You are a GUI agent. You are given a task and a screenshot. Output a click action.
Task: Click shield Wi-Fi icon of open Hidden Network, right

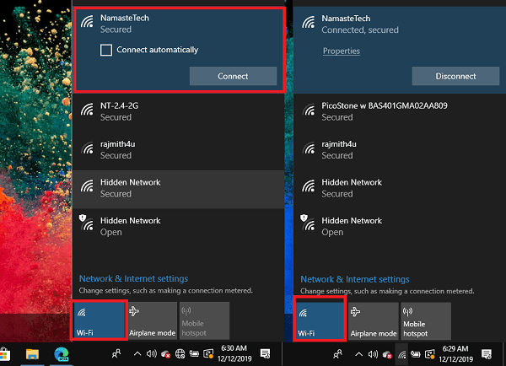(308, 223)
